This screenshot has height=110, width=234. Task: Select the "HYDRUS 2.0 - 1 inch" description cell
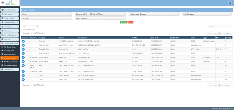(x=105, y=61)
